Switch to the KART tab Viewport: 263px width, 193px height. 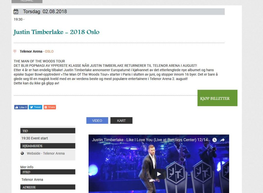(121, 121)
